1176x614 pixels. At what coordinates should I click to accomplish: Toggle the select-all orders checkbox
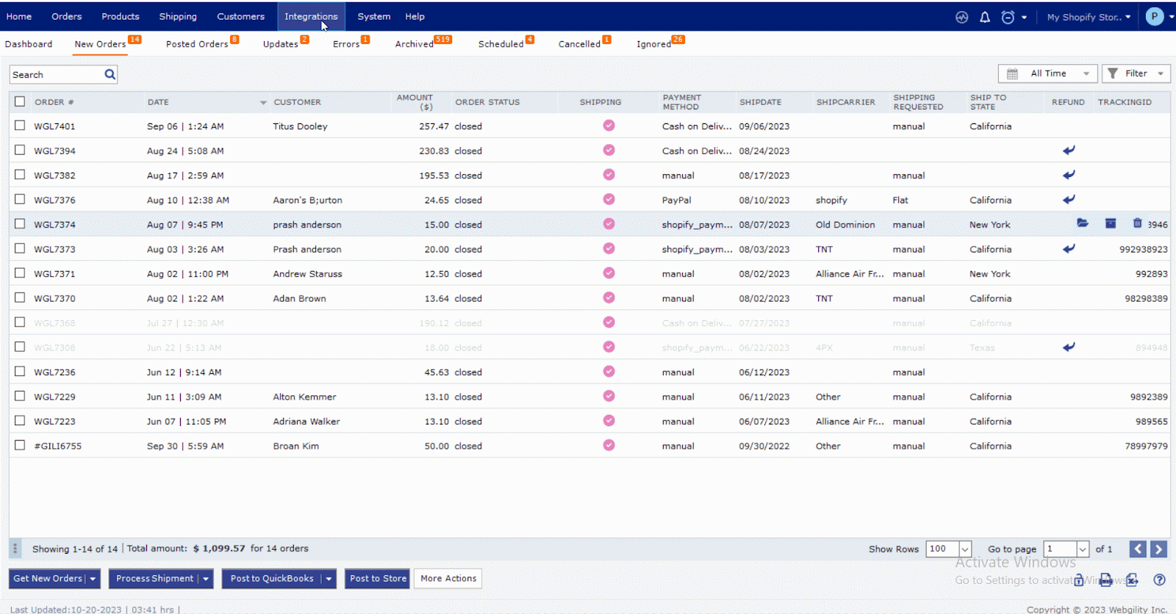20,101
